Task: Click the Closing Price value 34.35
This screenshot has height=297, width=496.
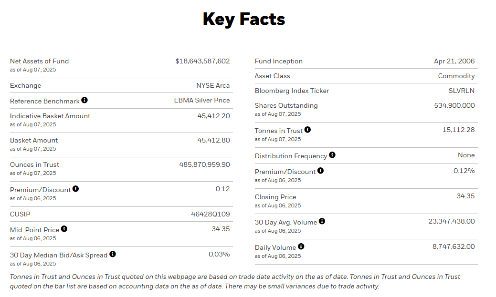Action: pyautogui.click(x=465, y=196)
